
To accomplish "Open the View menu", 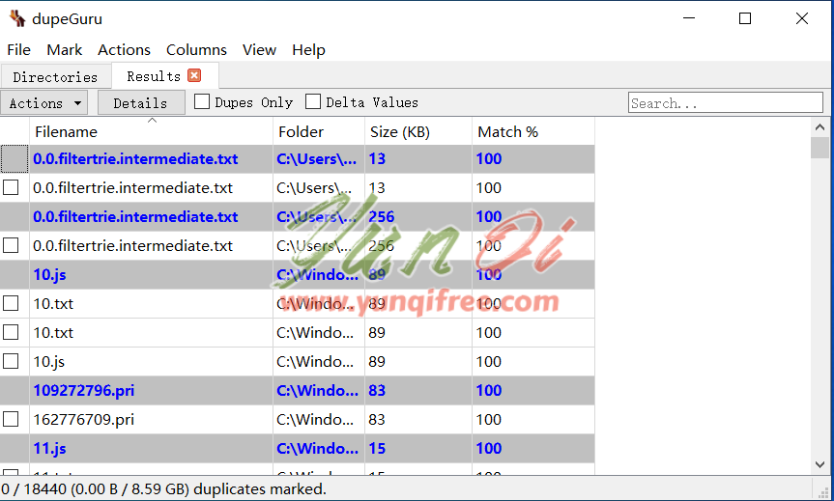I will point(259,50).
